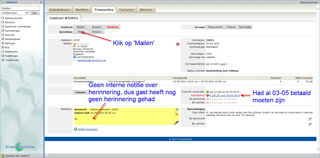
Task: Delete the note with the red X icon
Action: [x=177, y=114]
